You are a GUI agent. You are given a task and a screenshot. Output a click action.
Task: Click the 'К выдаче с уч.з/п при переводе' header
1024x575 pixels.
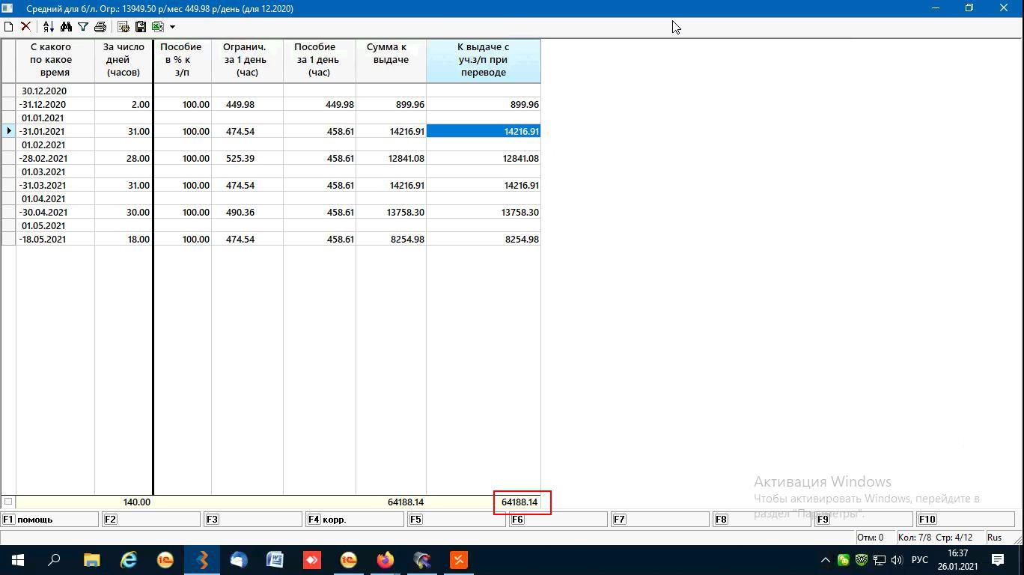484,60
